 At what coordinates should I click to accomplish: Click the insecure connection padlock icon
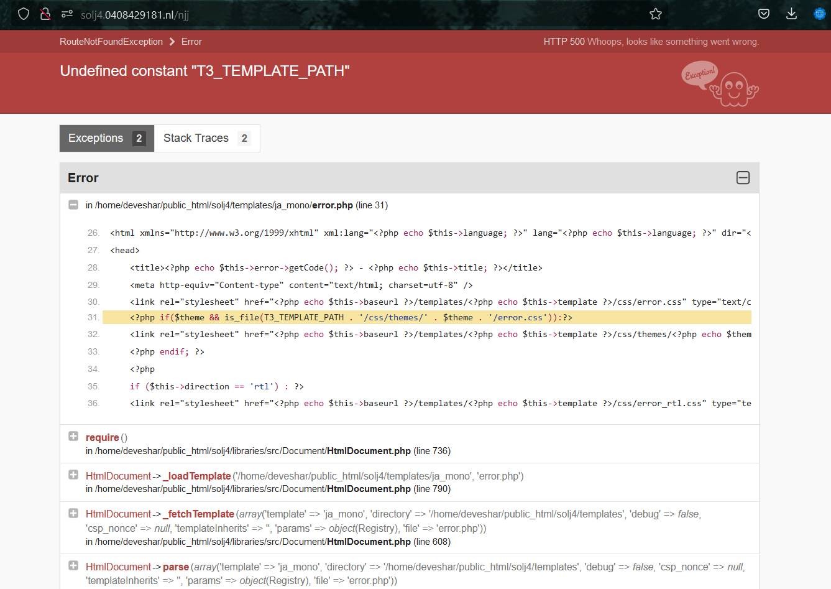(45, 14)
